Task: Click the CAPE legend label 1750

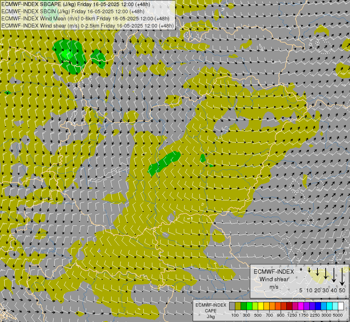Action: [x=304, y=315]
